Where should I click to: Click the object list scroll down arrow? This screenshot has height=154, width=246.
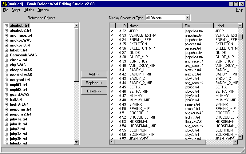240,137
